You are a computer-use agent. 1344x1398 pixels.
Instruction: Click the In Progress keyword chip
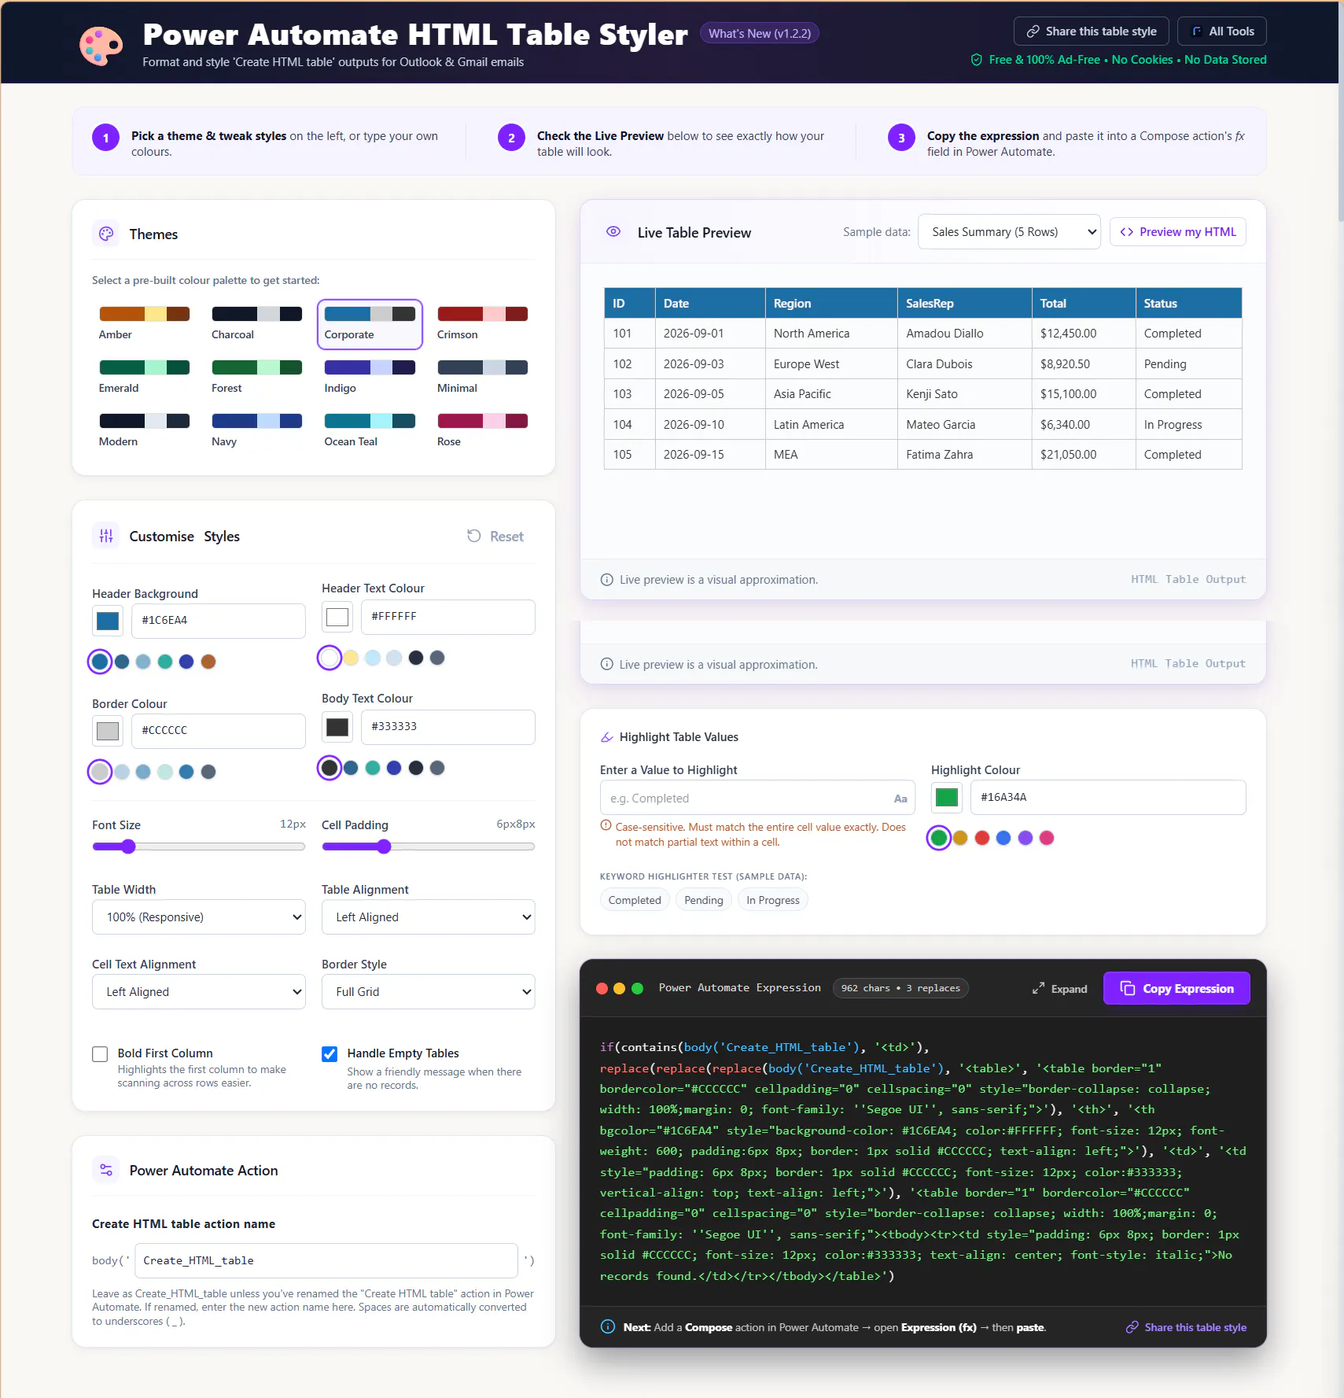coord(773,900)
